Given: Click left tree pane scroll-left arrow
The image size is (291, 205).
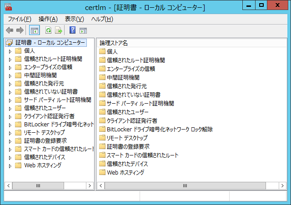Looking at the screenshot, I should pos(8,185).
